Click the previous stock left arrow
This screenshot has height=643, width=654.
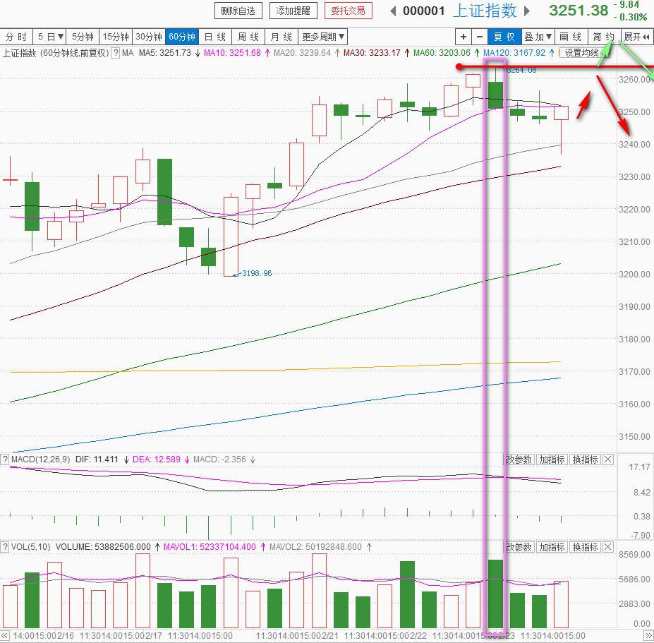[393, 11]
